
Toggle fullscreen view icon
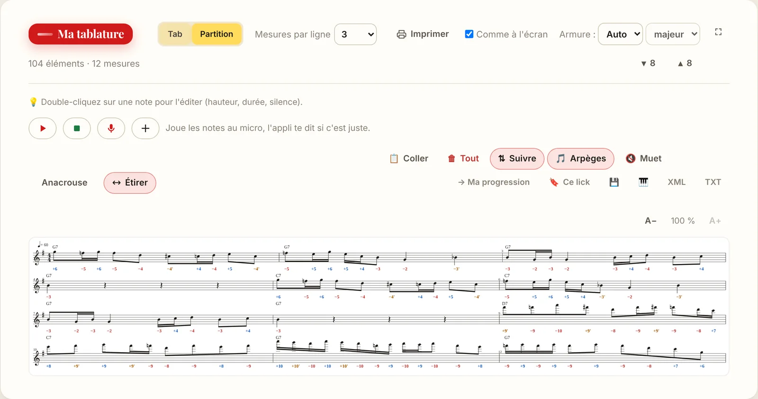tap(718, 32)
